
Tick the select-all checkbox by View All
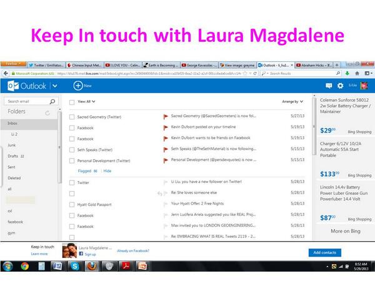[x=72, y=102]
